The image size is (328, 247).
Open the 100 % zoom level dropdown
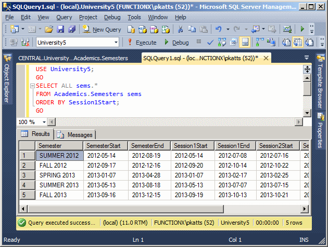point(44,122)
